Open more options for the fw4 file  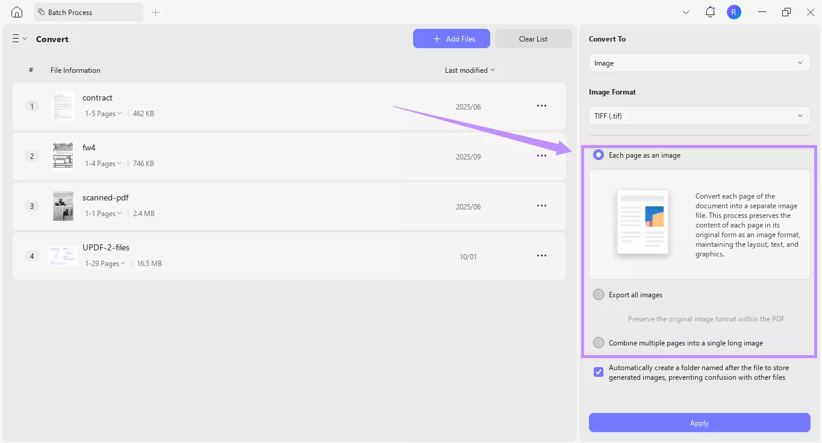[x=541, y=155]
